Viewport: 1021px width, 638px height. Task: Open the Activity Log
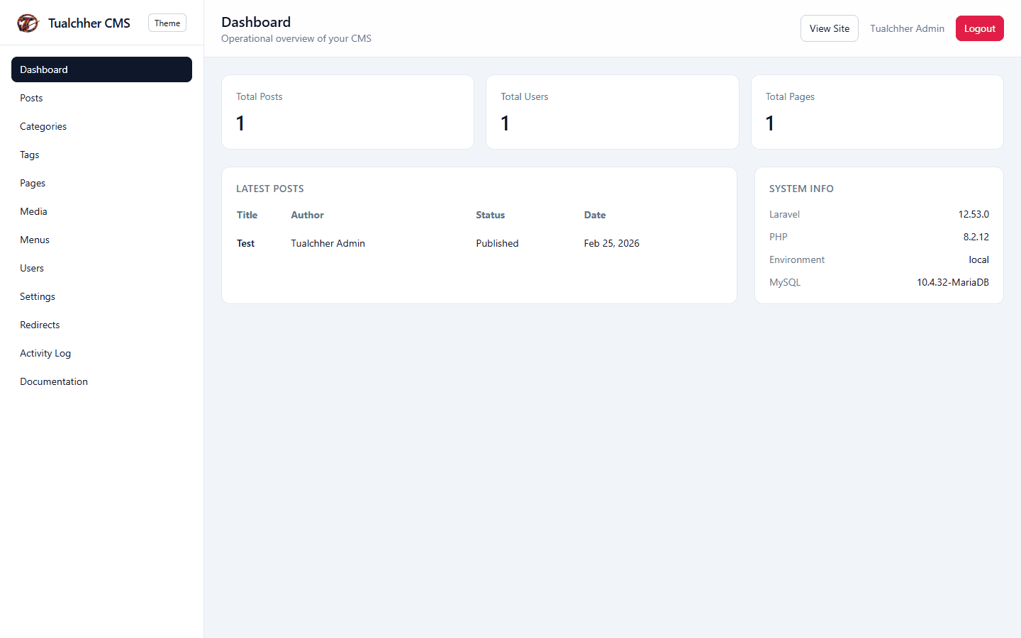pyautogui.click(x=45, y=353)
